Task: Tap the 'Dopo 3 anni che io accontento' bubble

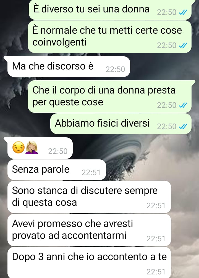Action: click(89, 262)
